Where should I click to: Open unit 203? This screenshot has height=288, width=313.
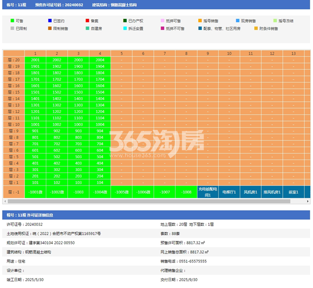tap(78, 176)
